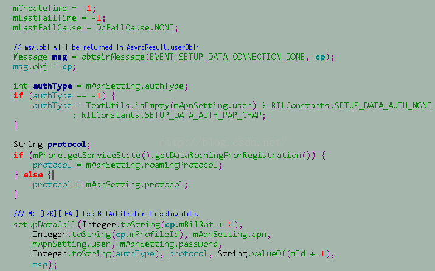Click the call "obtainMessage"
The height and width of the screenshot is (271, 435).
point(113,57)
